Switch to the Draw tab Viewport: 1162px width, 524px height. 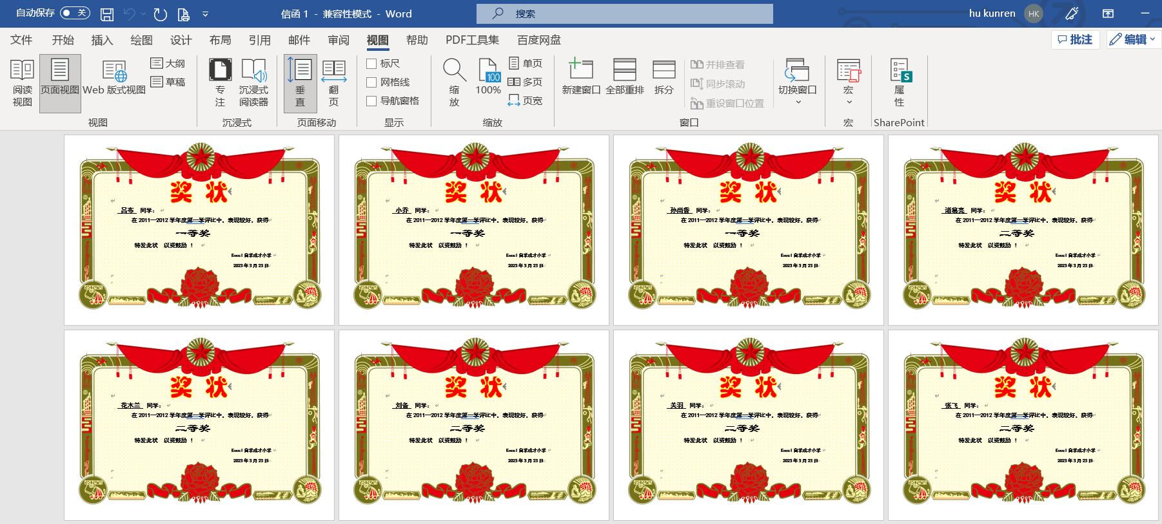pos(141,40)
